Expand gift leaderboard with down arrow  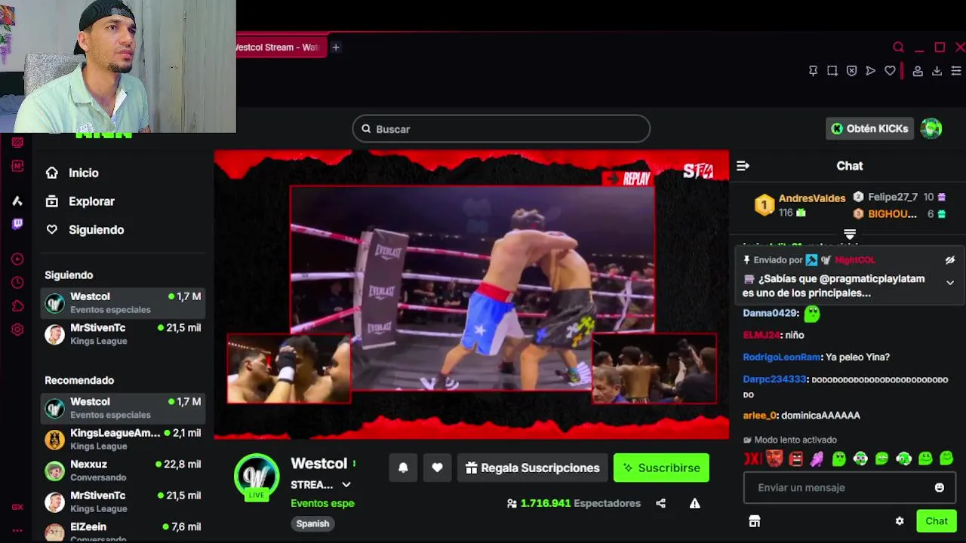point(850,235)
